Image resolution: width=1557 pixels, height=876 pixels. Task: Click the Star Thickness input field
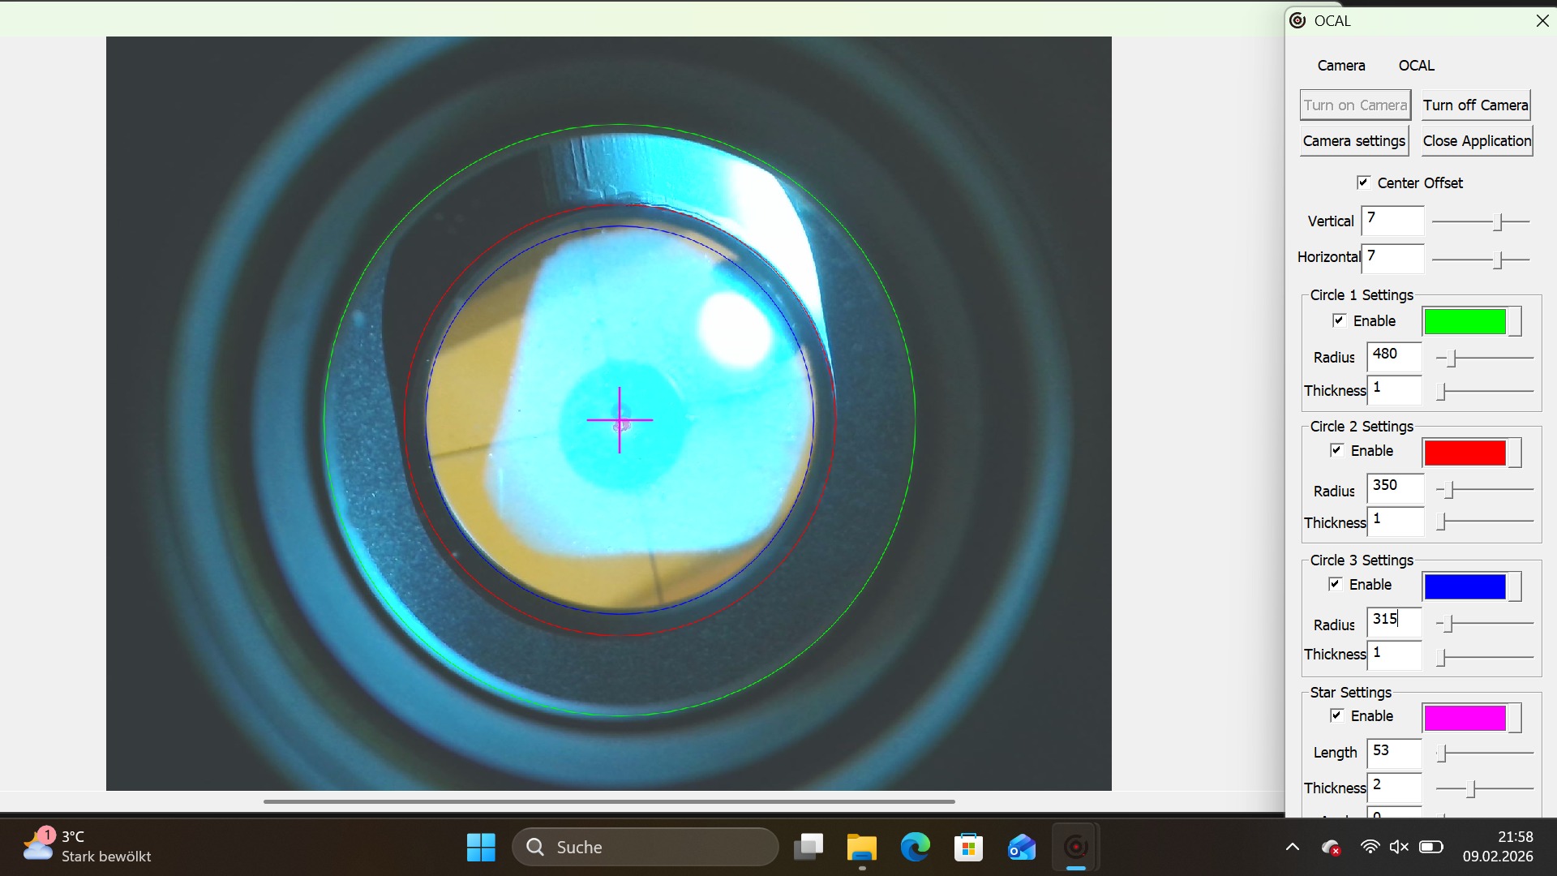1395,788
